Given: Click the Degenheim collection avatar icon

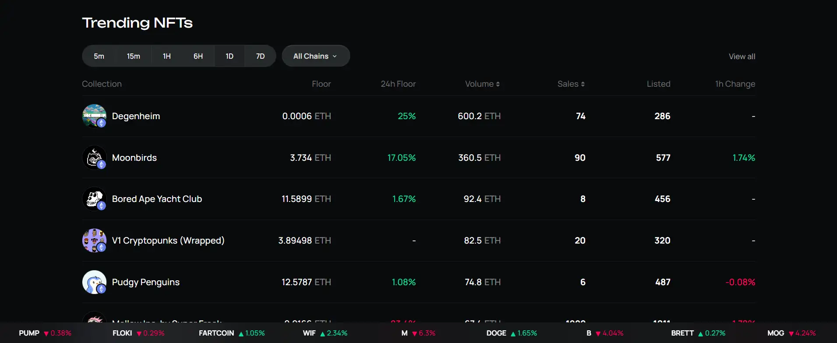Looking at the screenshot, I should [x=94, y=116].
